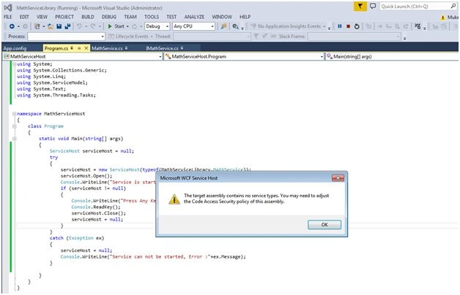Click the Step Over icon

coord(397,26)
